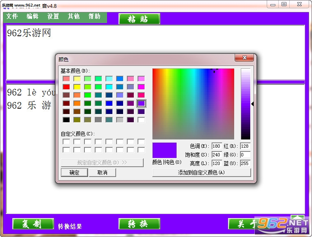This screenshot has width=312, height=237.
Task: Select the bright green swatch in third row
Action: 88,95
